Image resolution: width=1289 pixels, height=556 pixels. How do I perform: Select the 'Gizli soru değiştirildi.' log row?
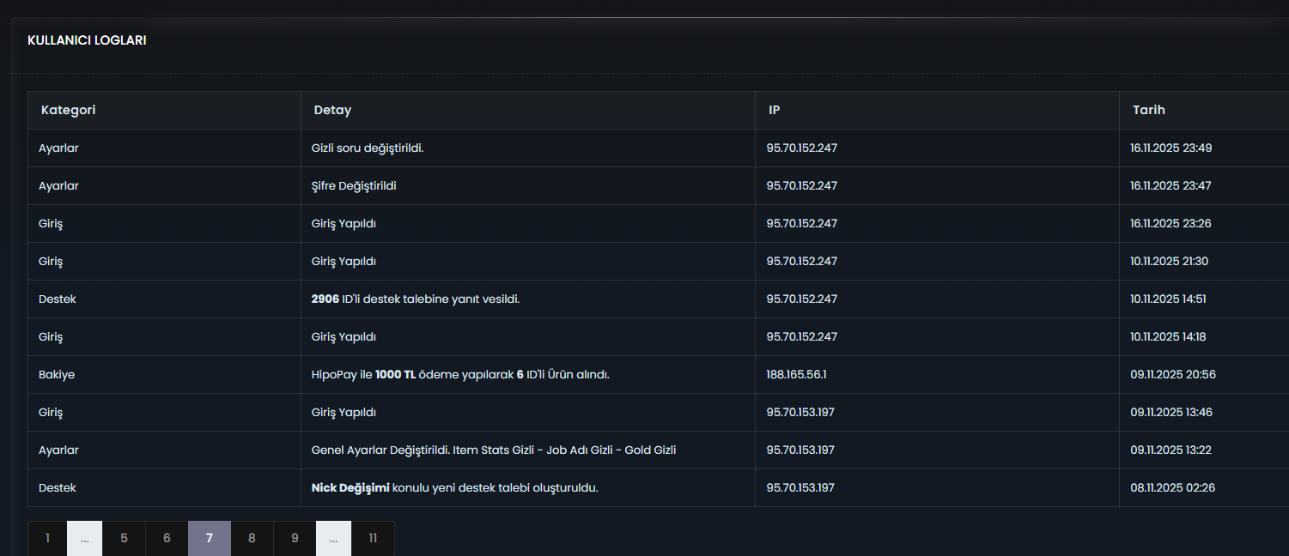(658, 148)
